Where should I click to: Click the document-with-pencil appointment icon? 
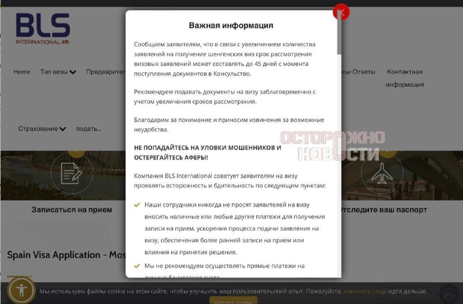point(72,173)
